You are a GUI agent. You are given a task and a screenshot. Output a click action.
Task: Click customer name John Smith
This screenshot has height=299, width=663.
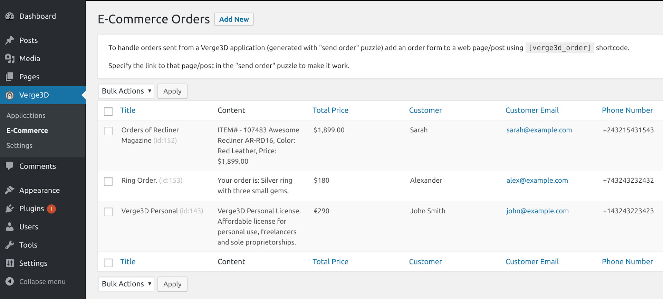tap(427, 211)
